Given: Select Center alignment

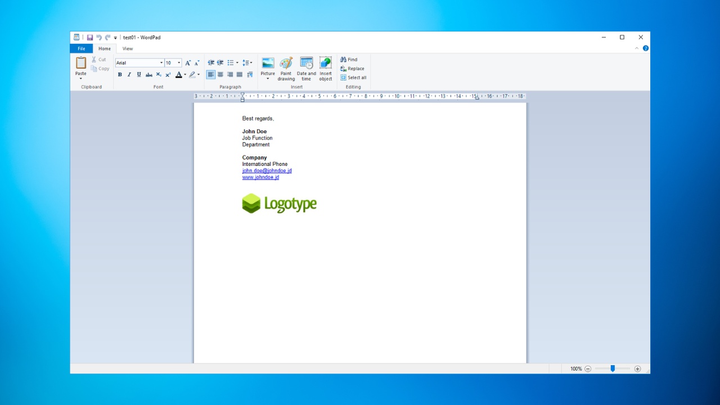Looking at the screenshot, I should [x=220, y=75].
